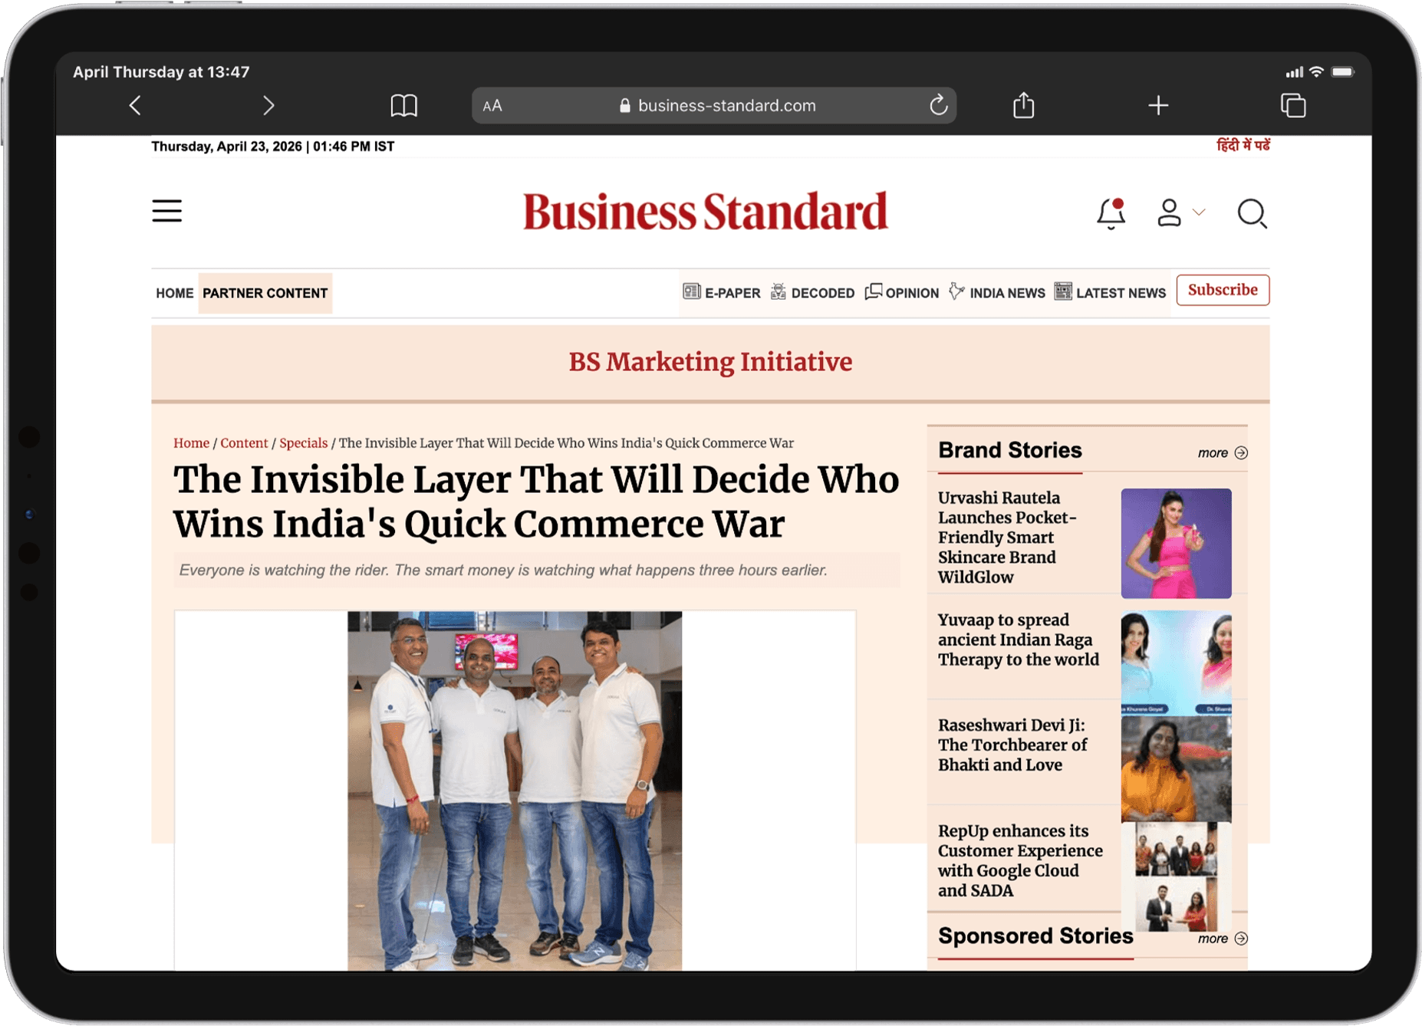Open Safari bookmarks book icon
This screenshot has width=1422, height=1026.
pos(403,106)
